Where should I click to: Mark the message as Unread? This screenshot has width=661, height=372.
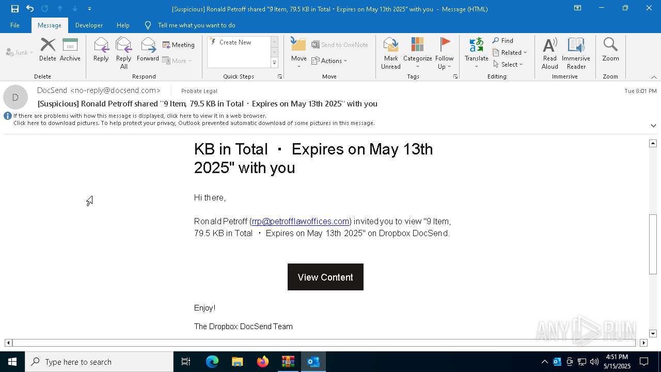click(391, 53)
